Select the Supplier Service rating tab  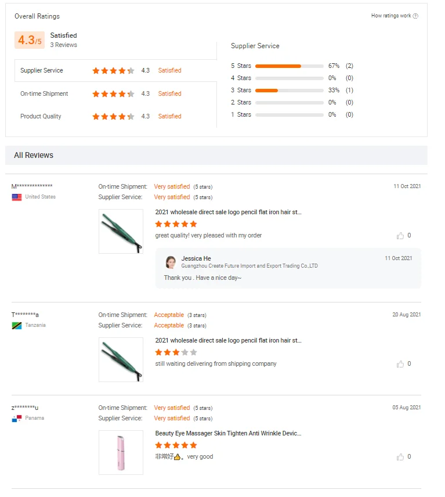(x=115, y=71)
